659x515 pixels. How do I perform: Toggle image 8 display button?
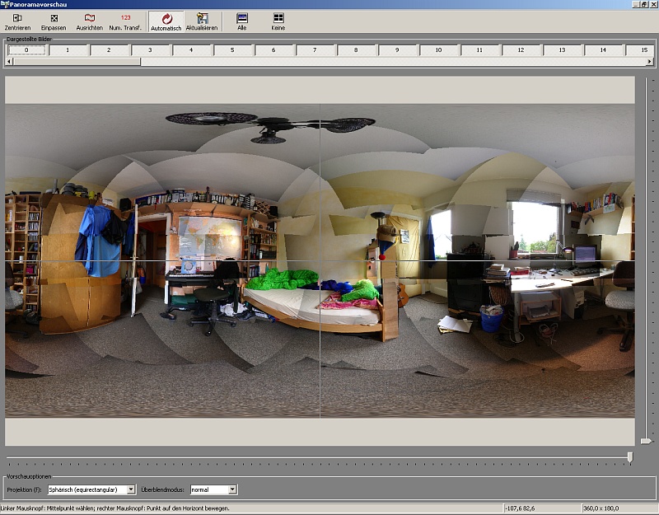click(356, 50)
